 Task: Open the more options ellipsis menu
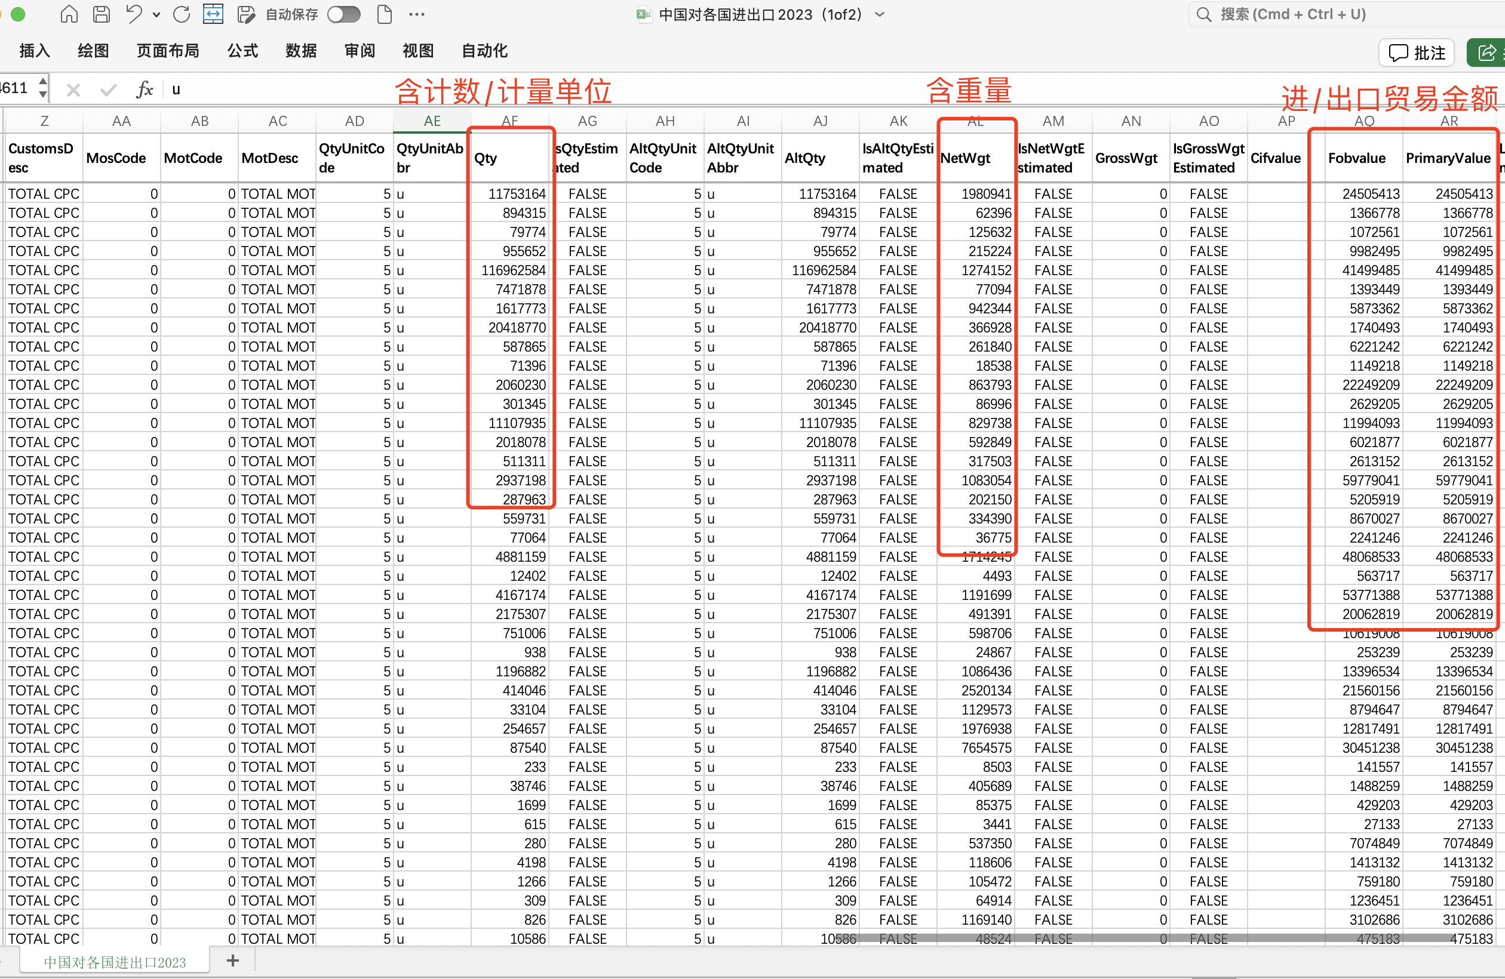tap(417, 14)
